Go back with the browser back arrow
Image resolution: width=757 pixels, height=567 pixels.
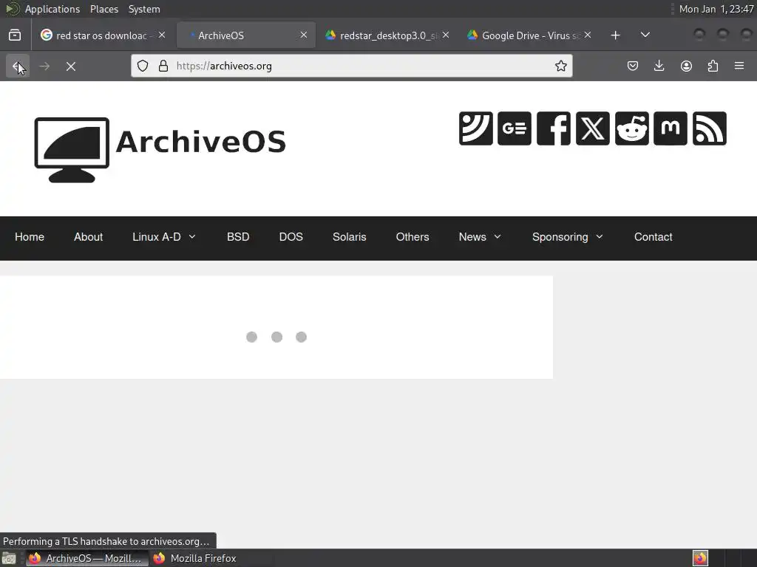[x=18, y=66]
